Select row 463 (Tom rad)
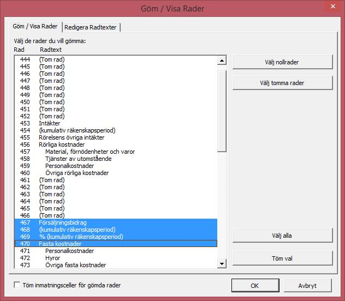Screen dimensions: 345x301 click(x=116, y=194)
